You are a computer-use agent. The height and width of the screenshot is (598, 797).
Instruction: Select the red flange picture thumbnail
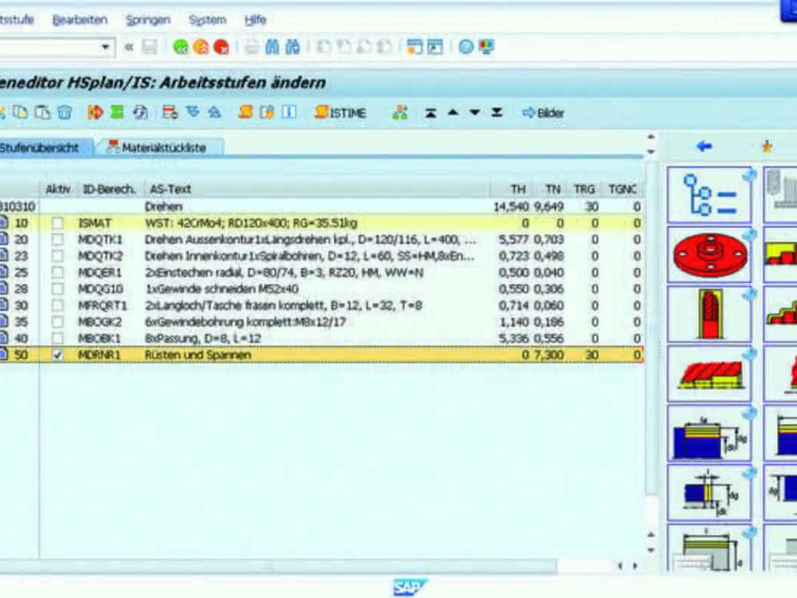709,254
